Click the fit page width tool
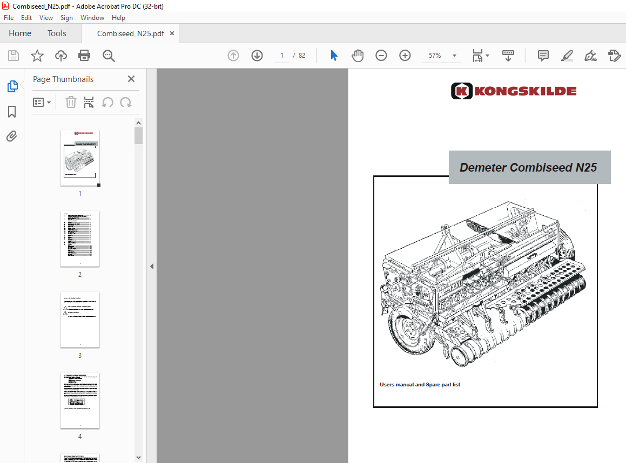This screenshot has height=463, width=626. (x=477, y=56)
